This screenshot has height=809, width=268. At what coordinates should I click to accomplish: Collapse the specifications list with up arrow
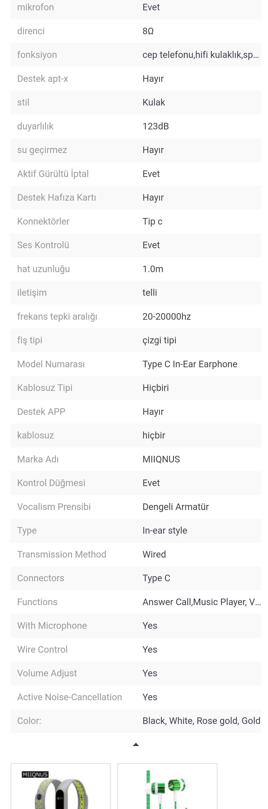click(x=136, y=744)
